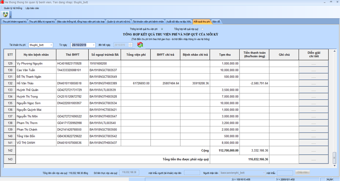Click the 'Họ tên bệnh nhân' column header

tap(36, 55)
